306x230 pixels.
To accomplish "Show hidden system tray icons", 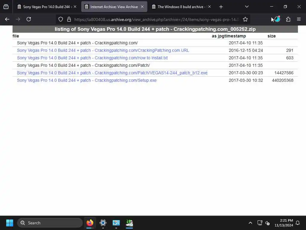I will [250, 223].
